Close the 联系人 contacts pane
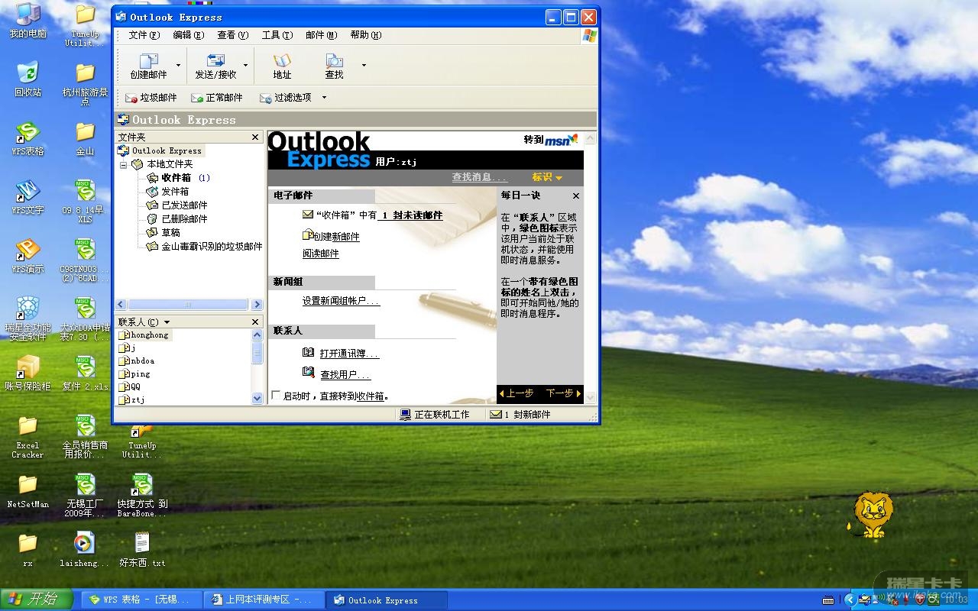978x611 pixels. (x=256, y=322)
